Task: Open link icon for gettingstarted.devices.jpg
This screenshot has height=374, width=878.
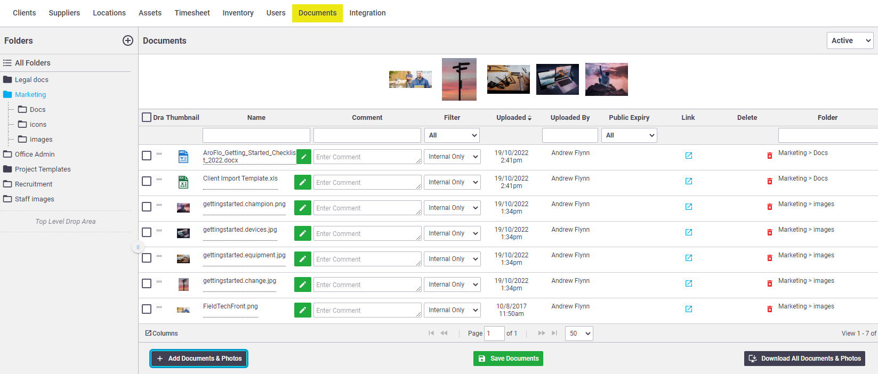Action: click(x=689, y=232)
